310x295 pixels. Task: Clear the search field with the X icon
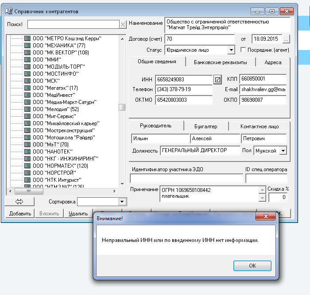(x=123, y=24)
